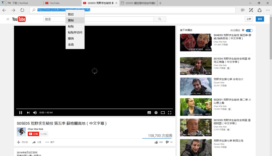Open player settings gear
The width and height of the screenshot is (272, 156).
click(156, 113)
